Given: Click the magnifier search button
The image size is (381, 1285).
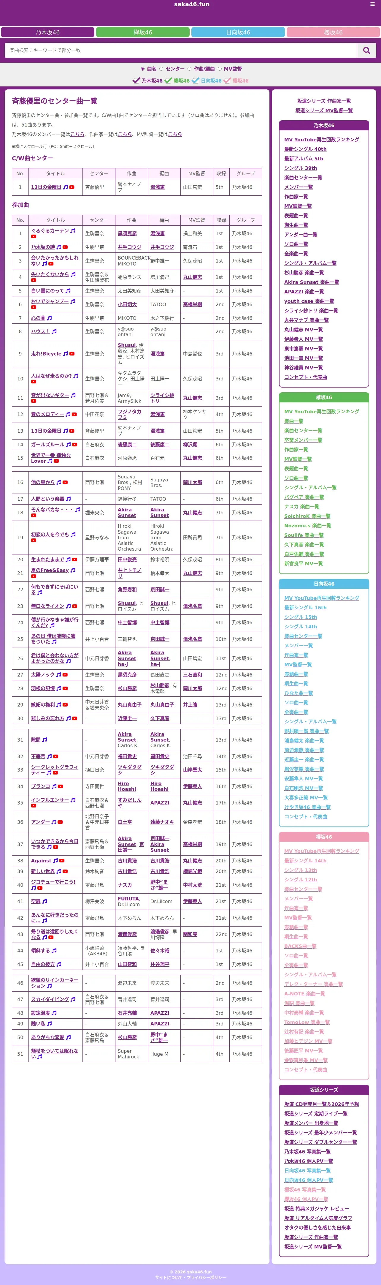Looking at the screenshot, I should (x=366, y=50).
